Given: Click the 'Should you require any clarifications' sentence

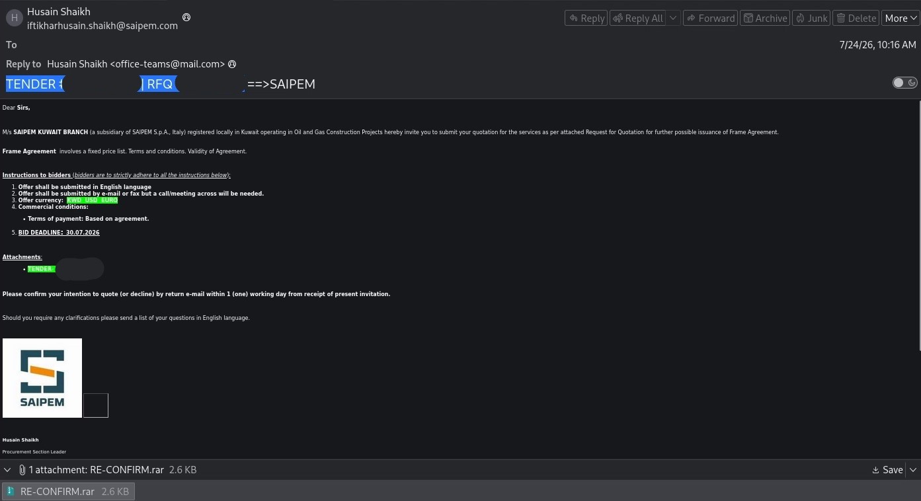Looking at the screenshot, I should [126, 318].
